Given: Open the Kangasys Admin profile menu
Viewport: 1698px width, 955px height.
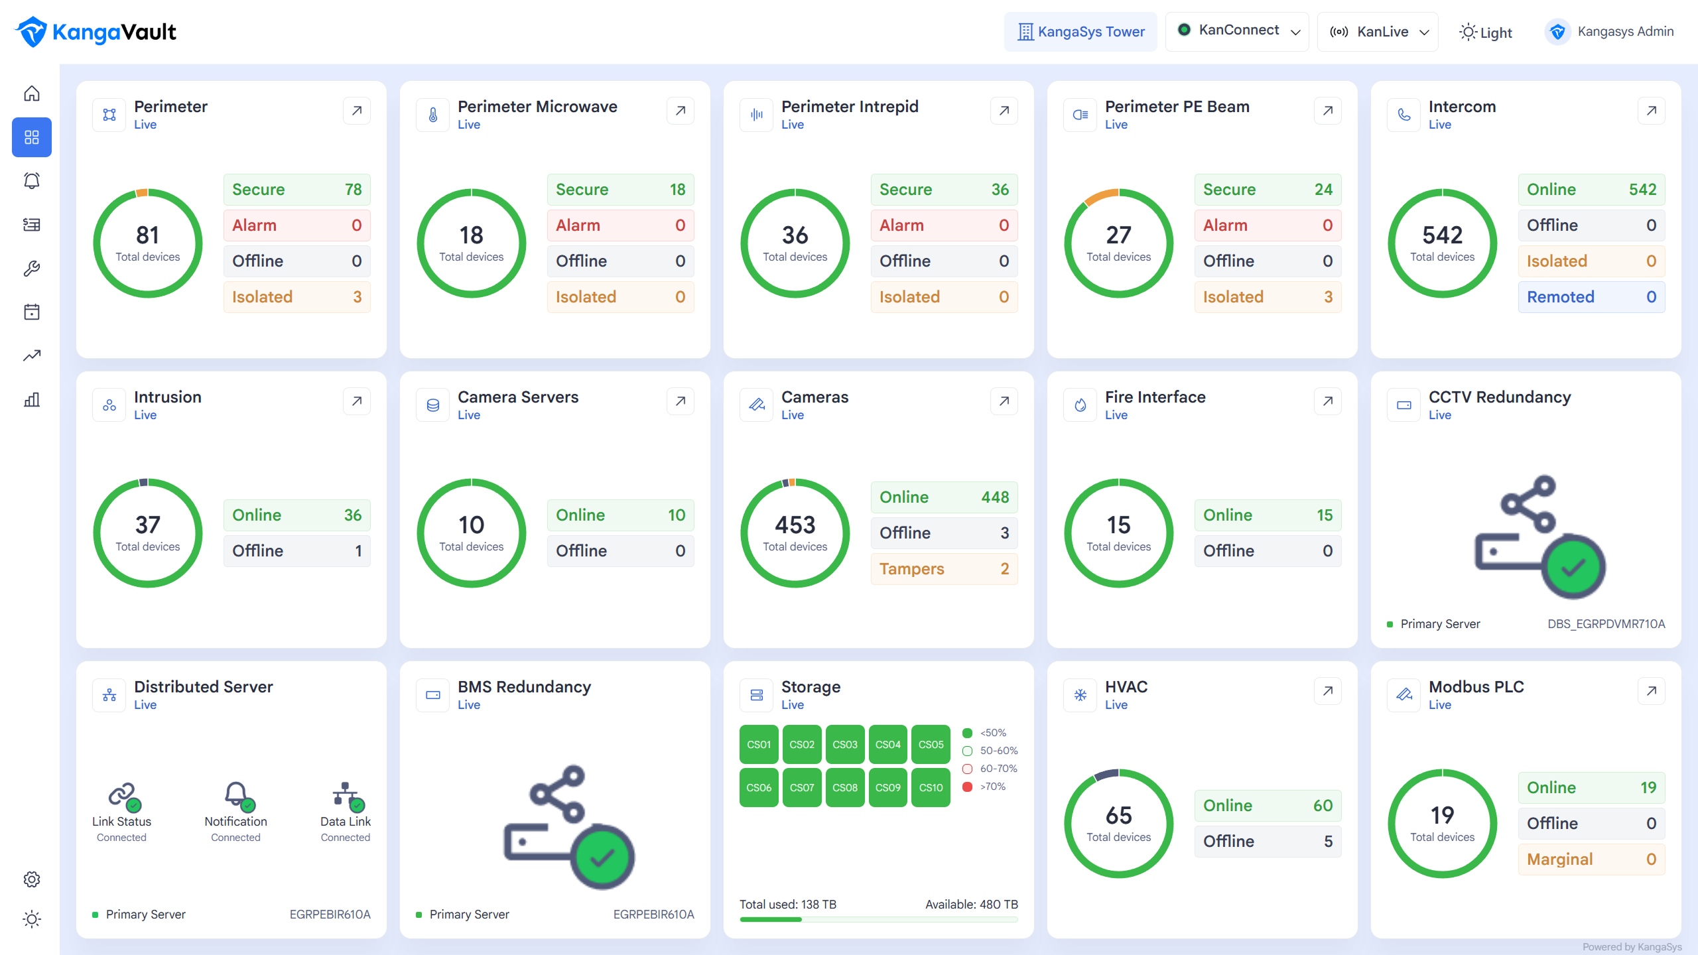Looking at the screenshot, I should tap(1610, 31).
